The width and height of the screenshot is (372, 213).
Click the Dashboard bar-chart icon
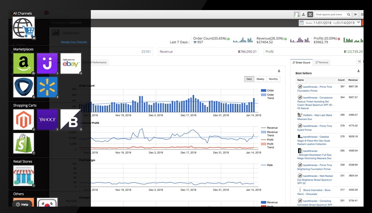tap(56, 33)
